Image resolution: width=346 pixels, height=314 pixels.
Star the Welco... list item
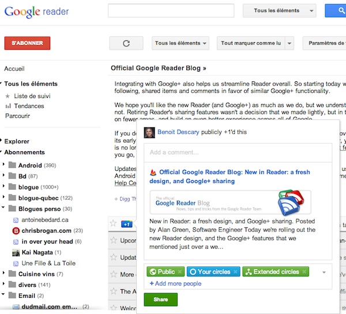coord(114,308)
